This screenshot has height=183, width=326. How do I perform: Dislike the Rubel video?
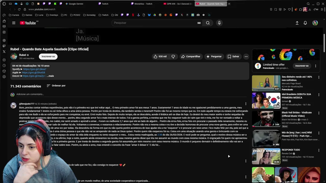click(173, 56)
